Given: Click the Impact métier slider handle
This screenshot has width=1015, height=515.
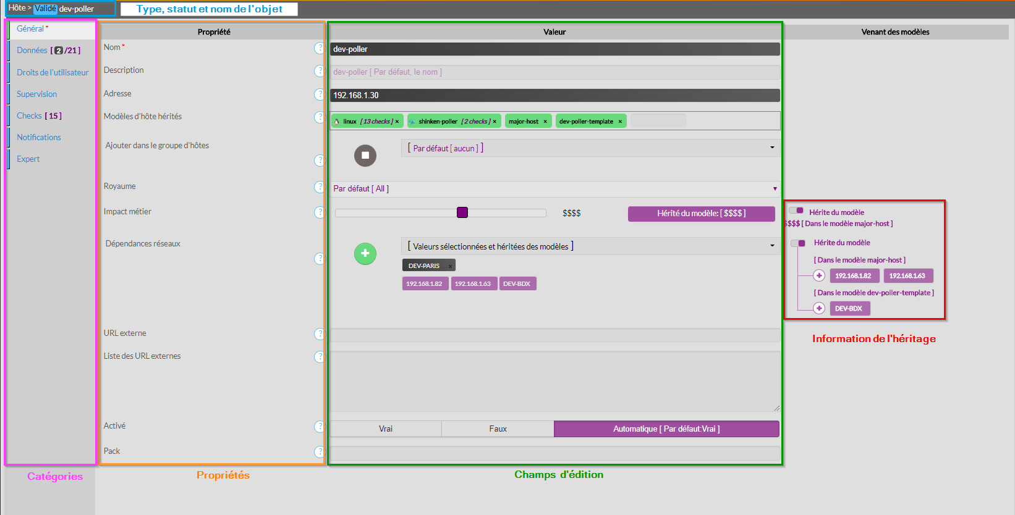Looking at the screenshot, I should click(462, 213).
